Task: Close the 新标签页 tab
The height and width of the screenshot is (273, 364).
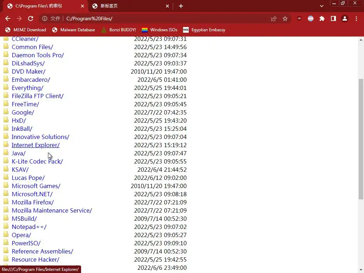Action: point(167,6)
